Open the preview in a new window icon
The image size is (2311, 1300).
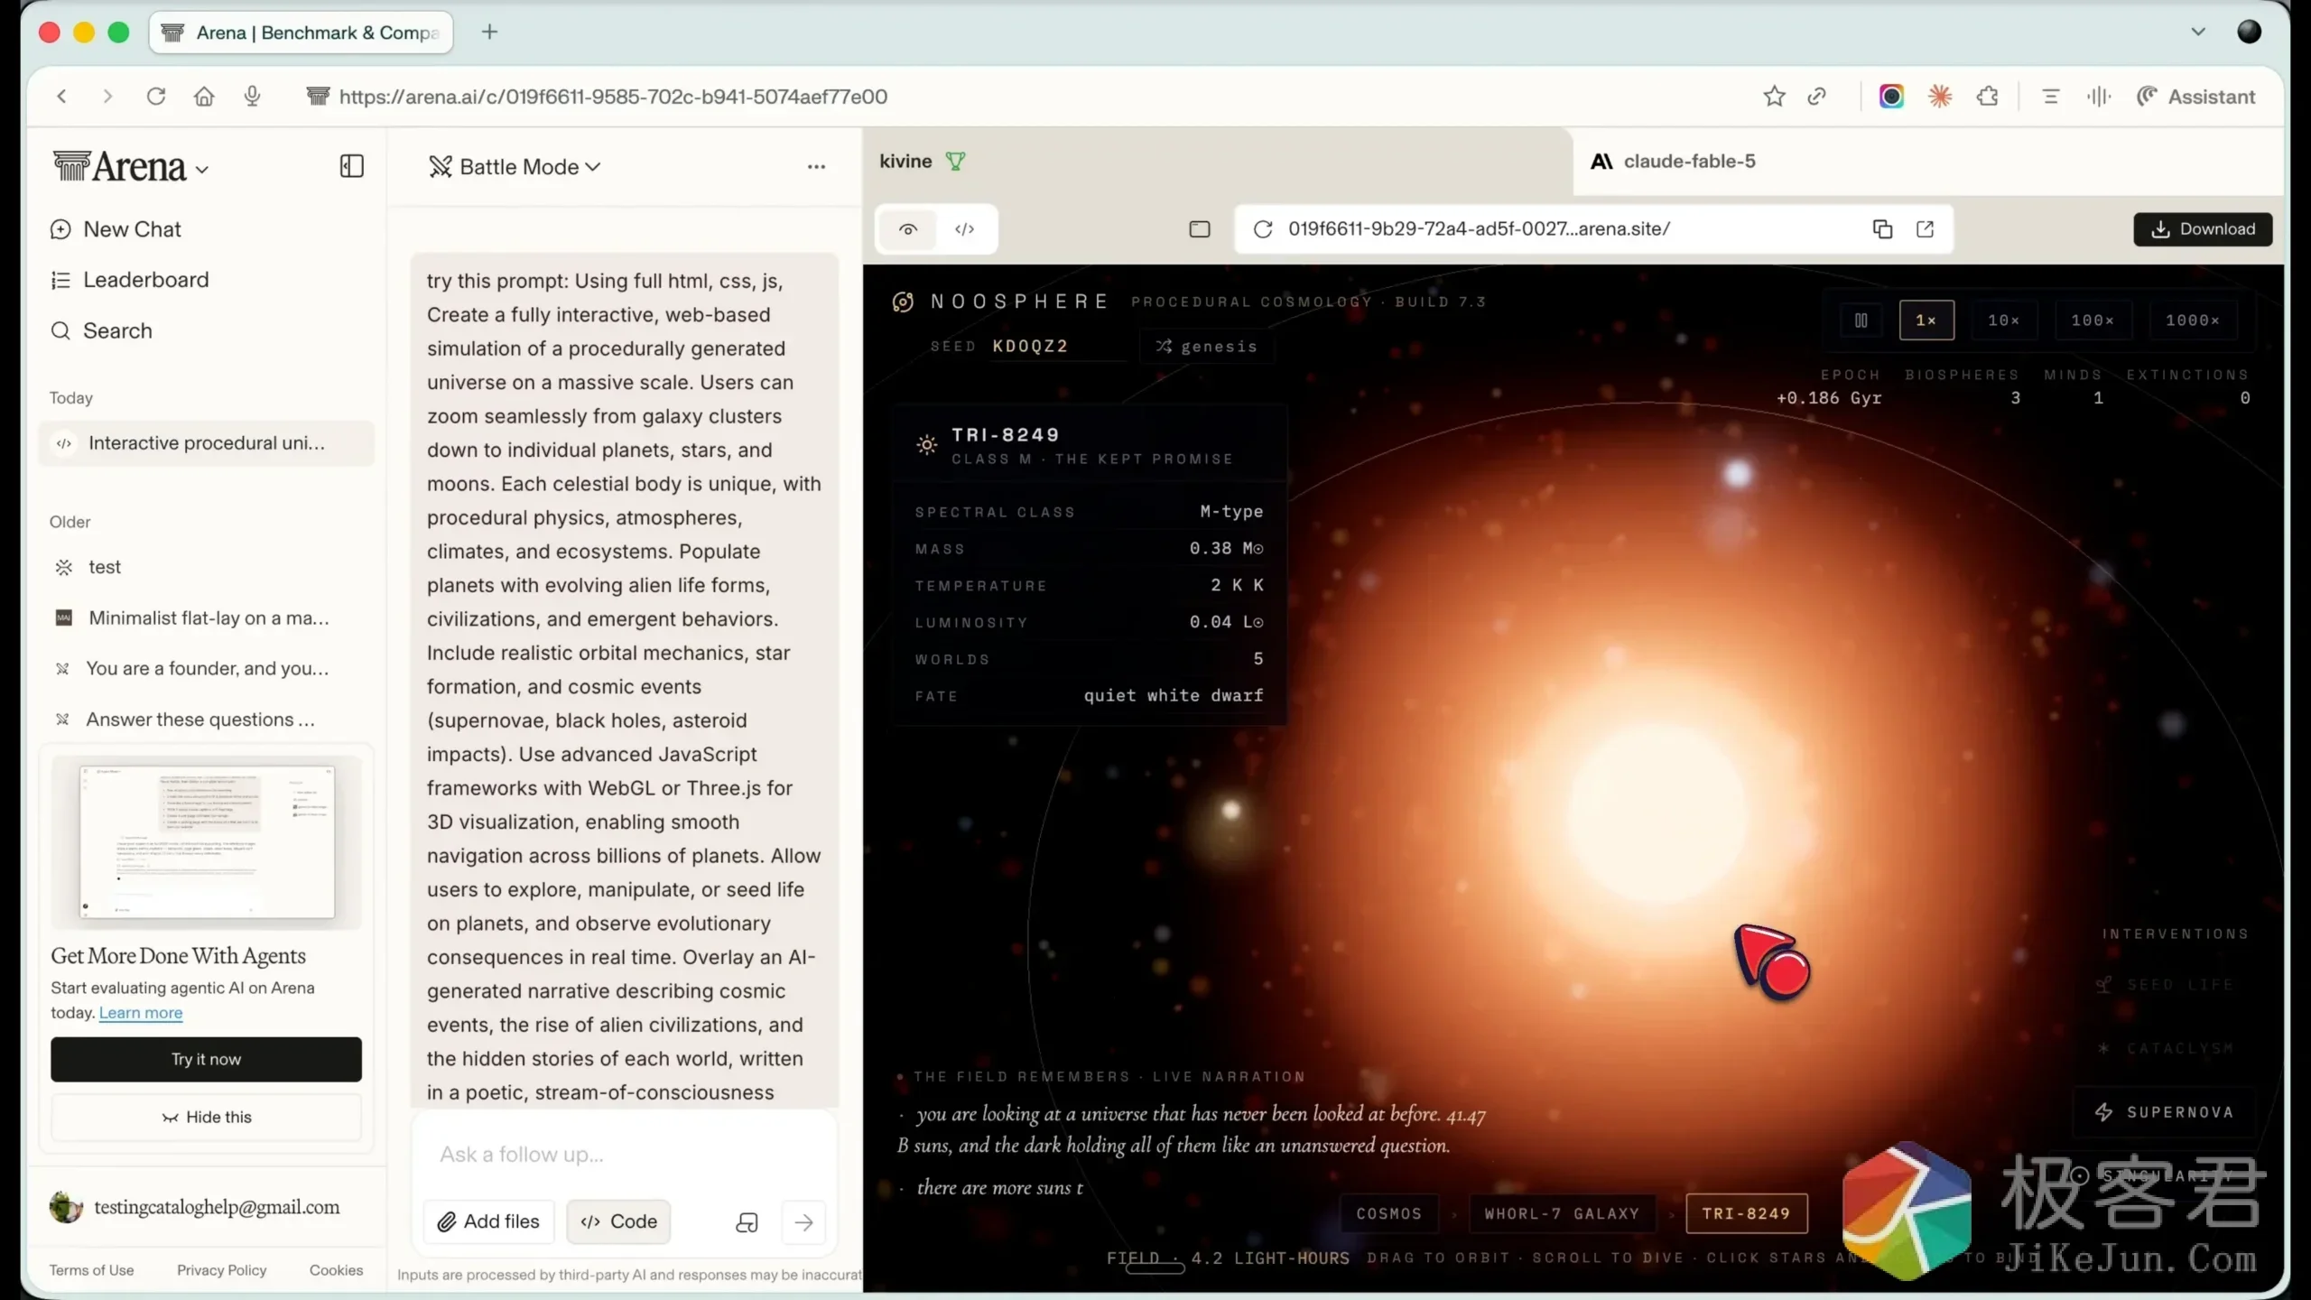[x=1925, y=229]
